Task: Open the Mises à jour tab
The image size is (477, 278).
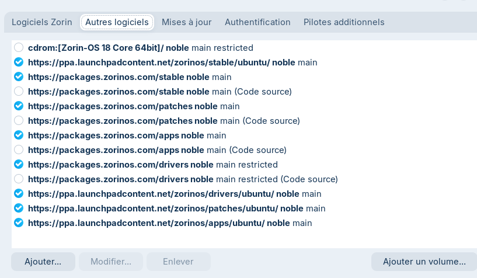Action: click(186, 22)
